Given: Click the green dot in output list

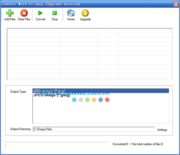Looking at the screenshot, I should (87, 100).
